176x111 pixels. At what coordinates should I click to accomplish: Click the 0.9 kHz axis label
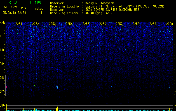coord(3,64)
